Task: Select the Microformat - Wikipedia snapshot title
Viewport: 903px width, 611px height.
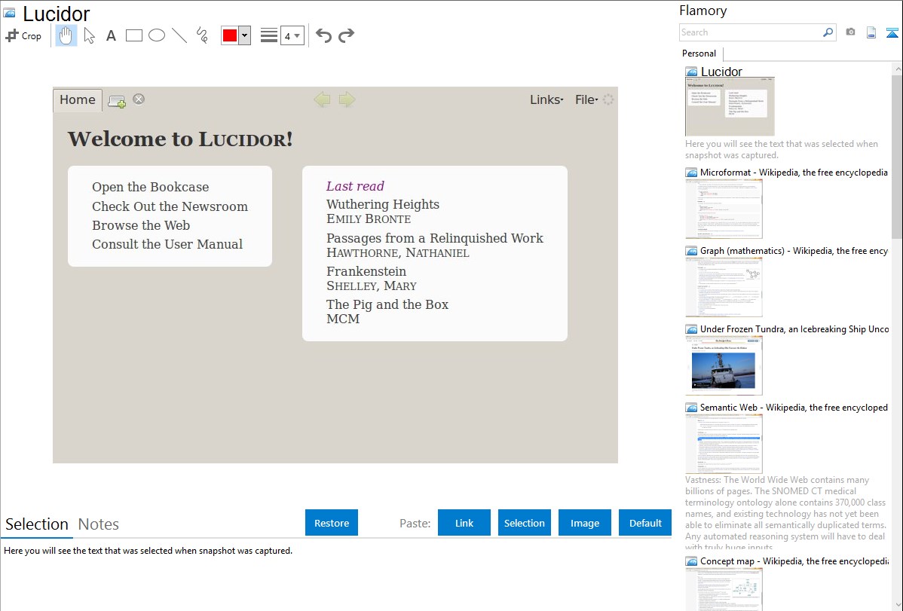Action: (794, 173)
